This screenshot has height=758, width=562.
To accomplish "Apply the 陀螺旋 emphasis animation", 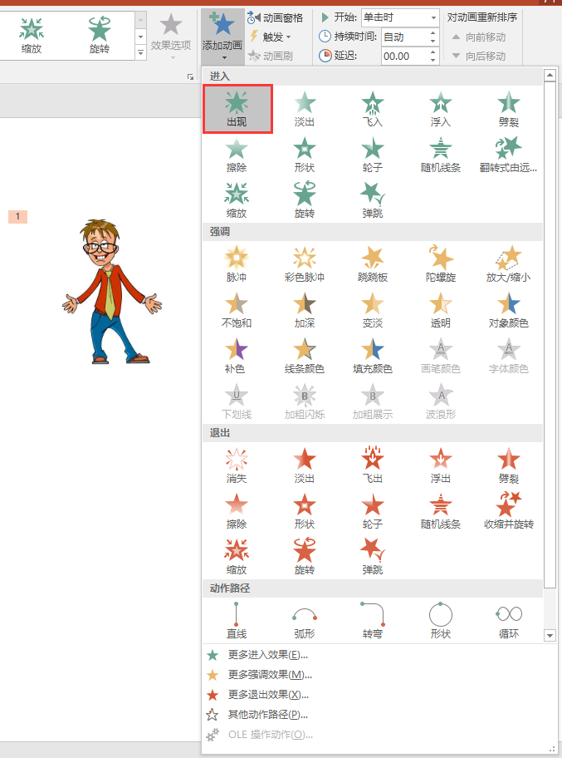I will pyautogui.click(x=440, y=264).
